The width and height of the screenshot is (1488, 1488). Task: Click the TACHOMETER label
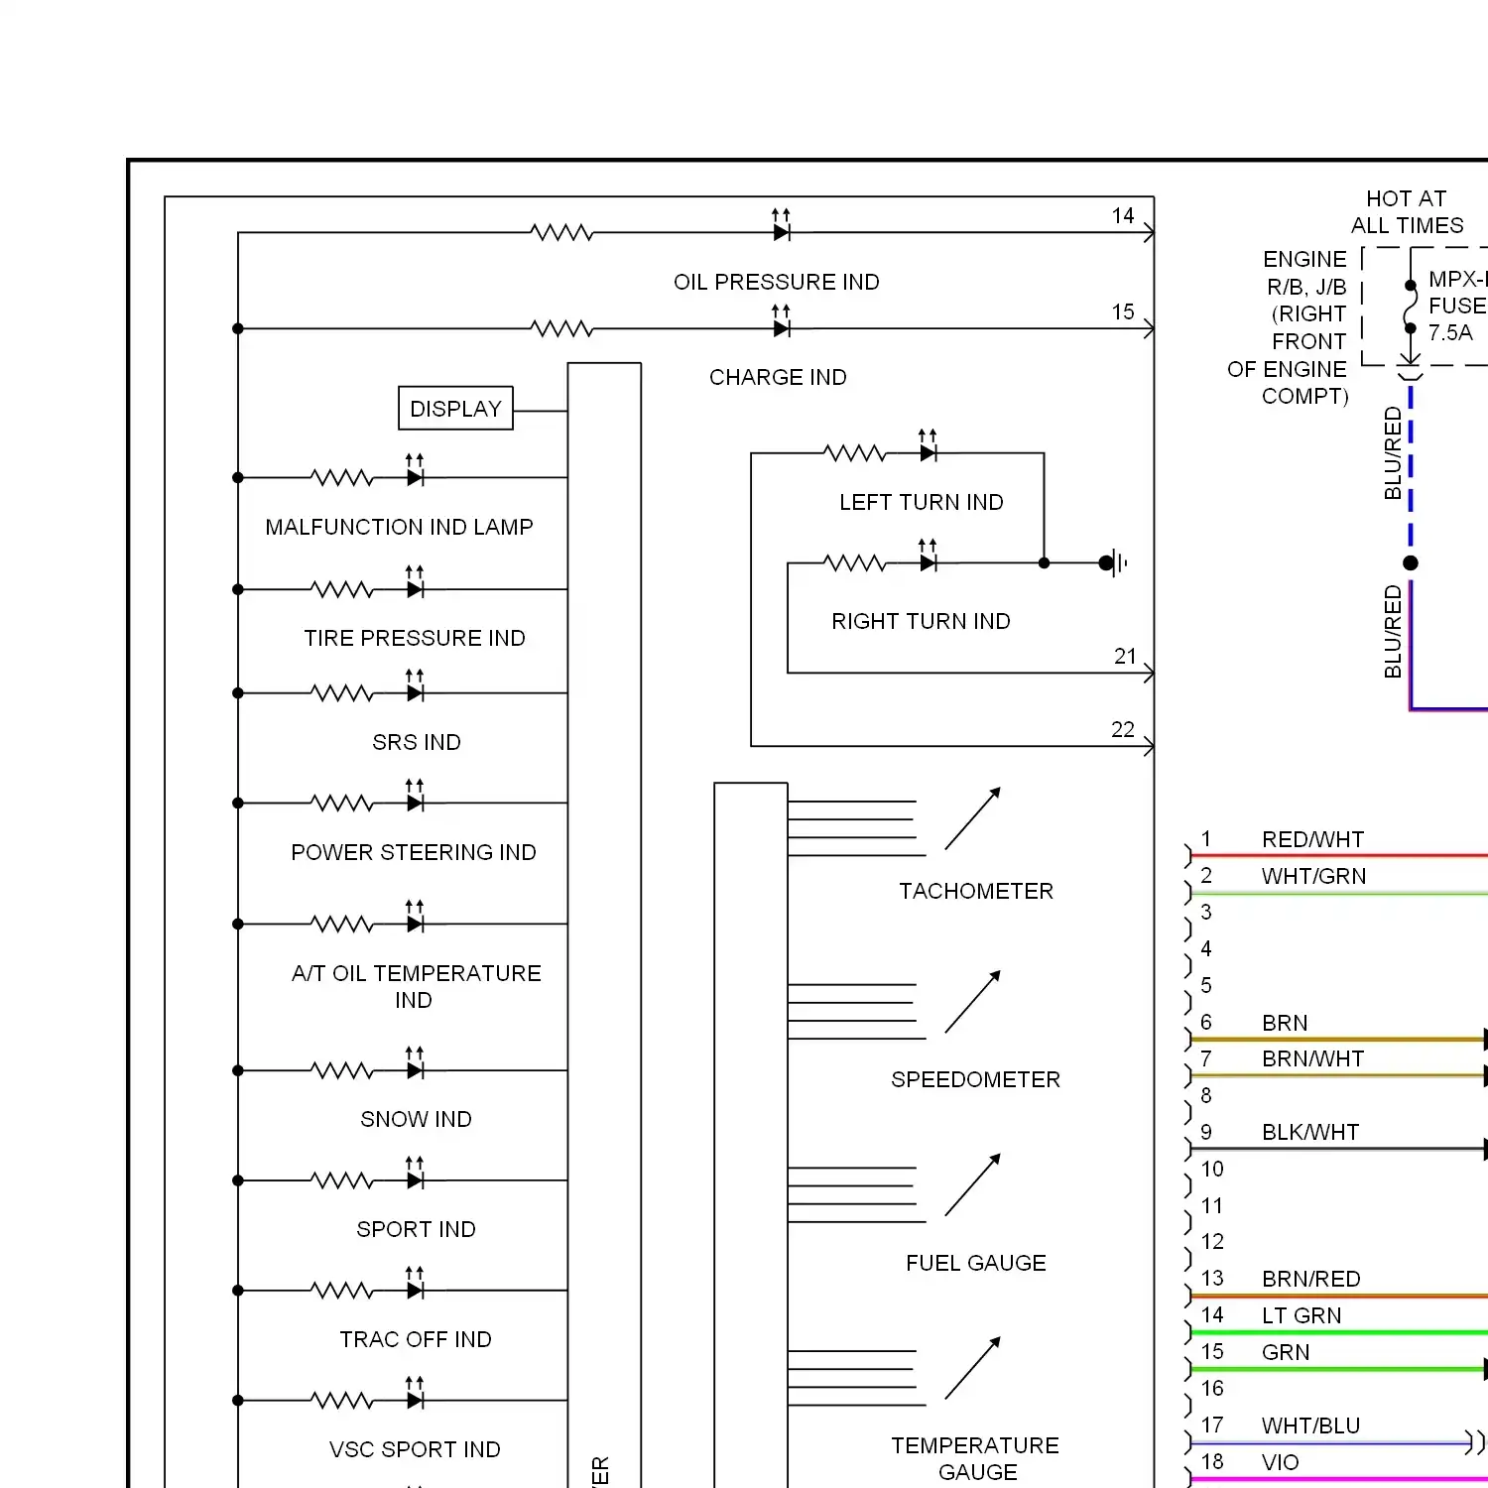976,891
